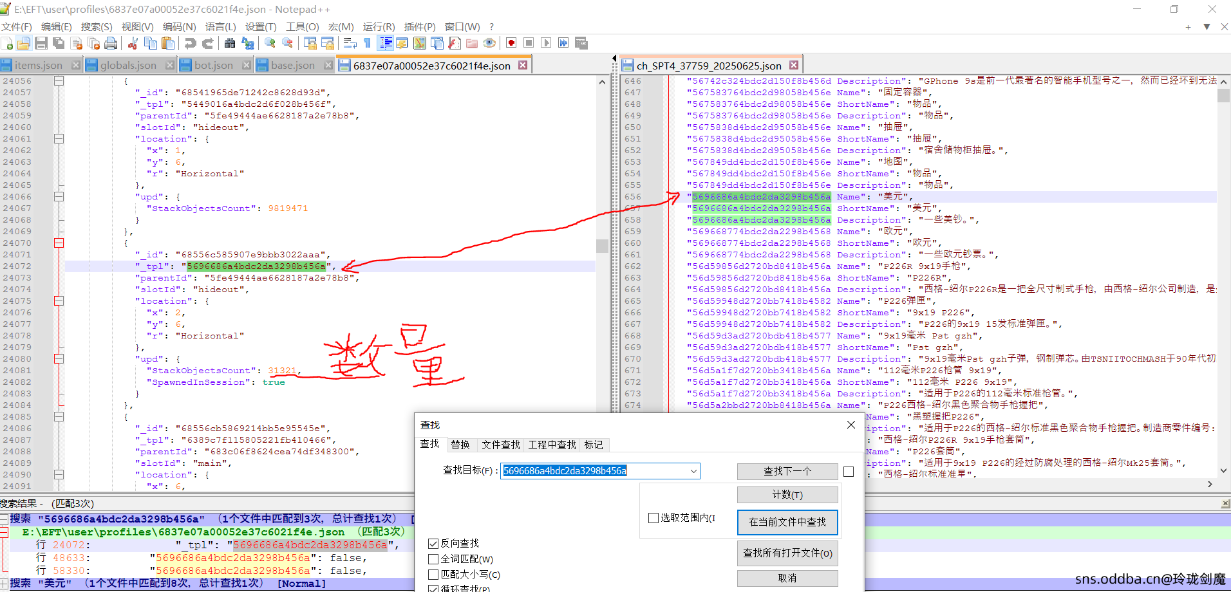Click the Monitoring eye icon
This screenshot has height=592, width=1231.
[489, 43]
